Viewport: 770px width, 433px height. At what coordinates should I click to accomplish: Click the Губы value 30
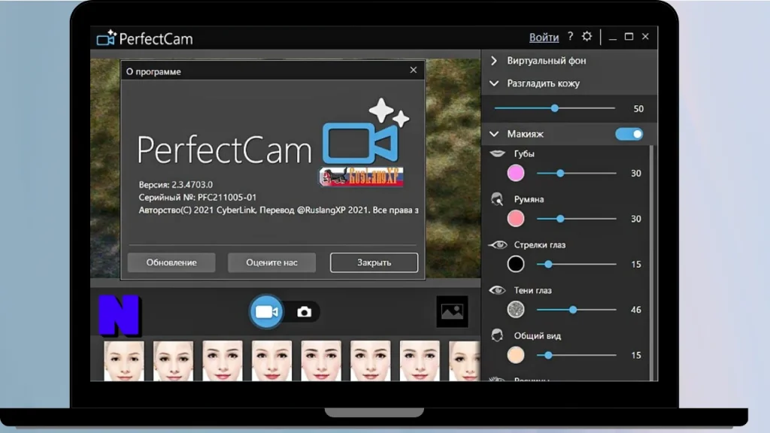(636, 174)
